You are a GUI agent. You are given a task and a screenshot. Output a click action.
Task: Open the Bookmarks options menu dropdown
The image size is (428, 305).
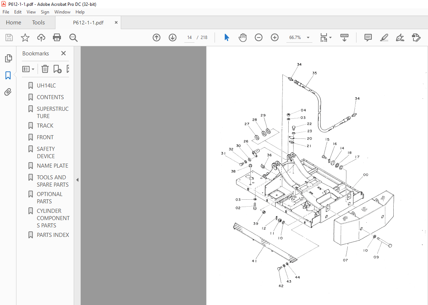[28, 69]
